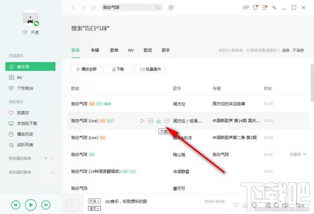Click 不满意 feedback link

click(x=298, y=50)
